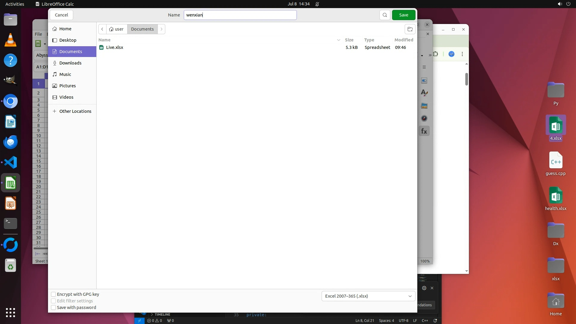Click back arrow in path bar
The width and height of the screenshot is (576, 324).
point(102,29)
